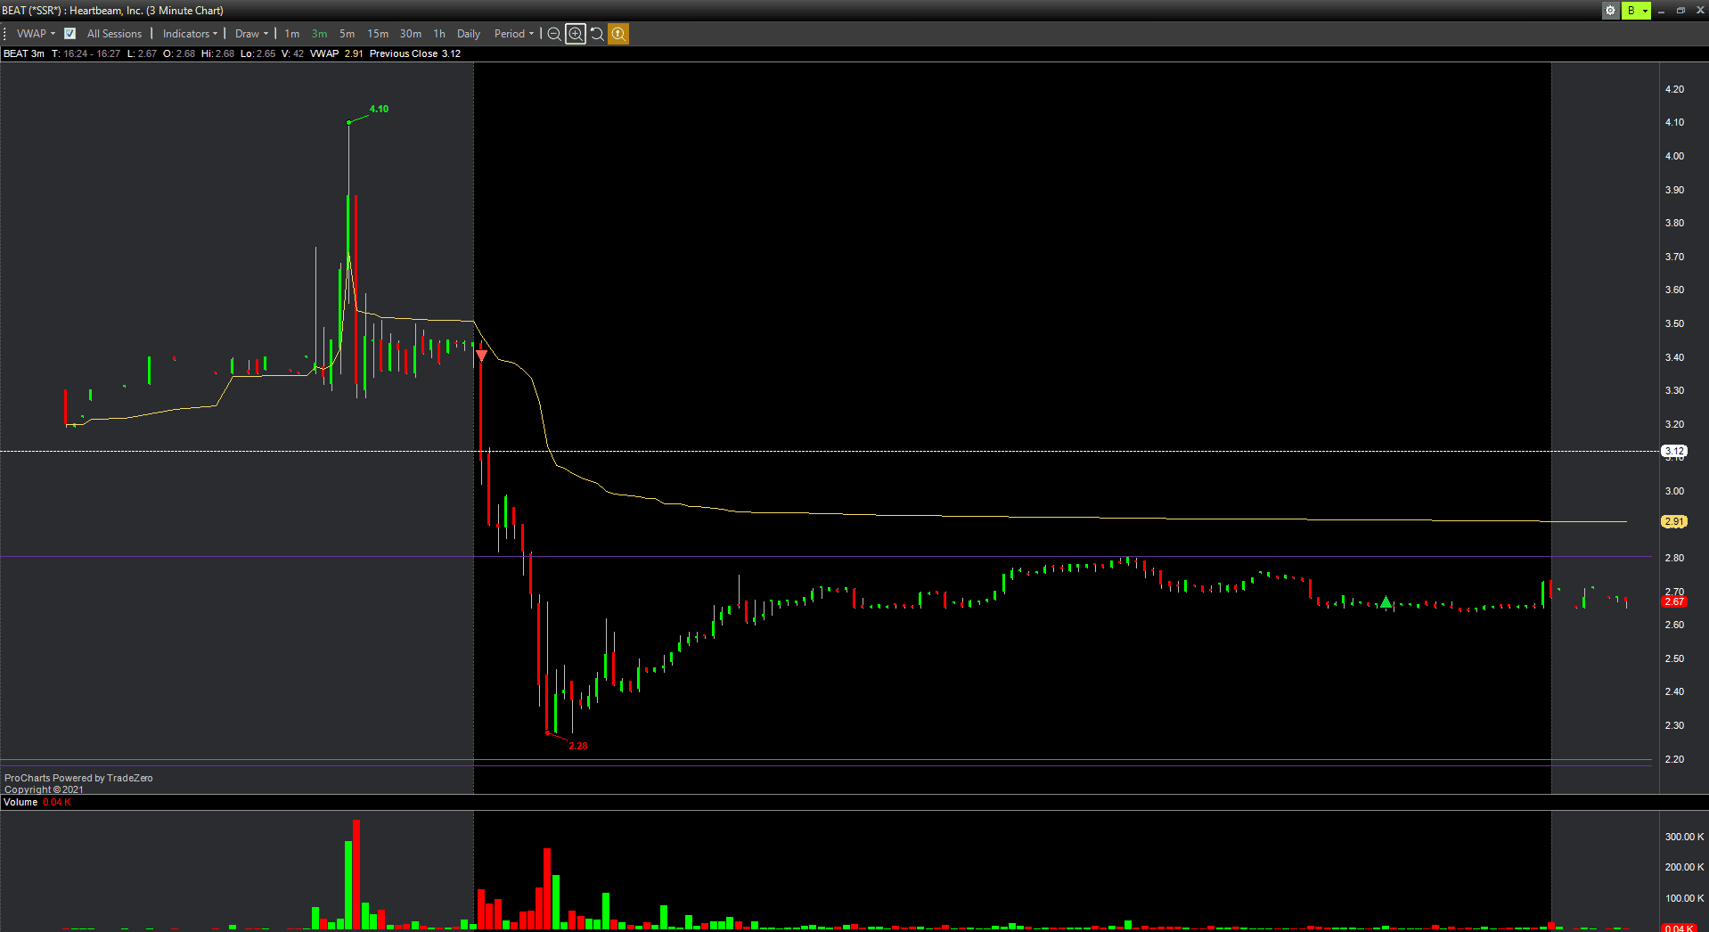This screenshot has width=1709, height=932.
Task: Click the 2.28 low price label
Action: [x=578, y=746]
